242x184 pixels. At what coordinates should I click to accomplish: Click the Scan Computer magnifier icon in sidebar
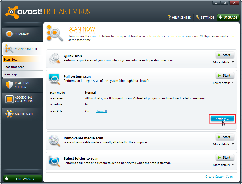pos(9,49)
